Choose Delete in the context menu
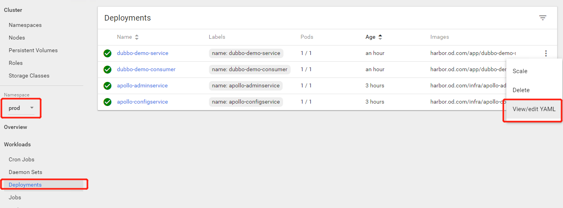Viewport: 563px width, 208px height. pos(521,90)
